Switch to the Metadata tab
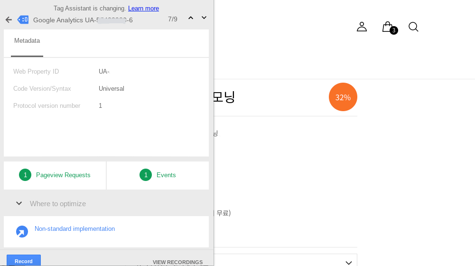Image resolution: width=475 pixels, height=266 pixels. tap(27, 41)
